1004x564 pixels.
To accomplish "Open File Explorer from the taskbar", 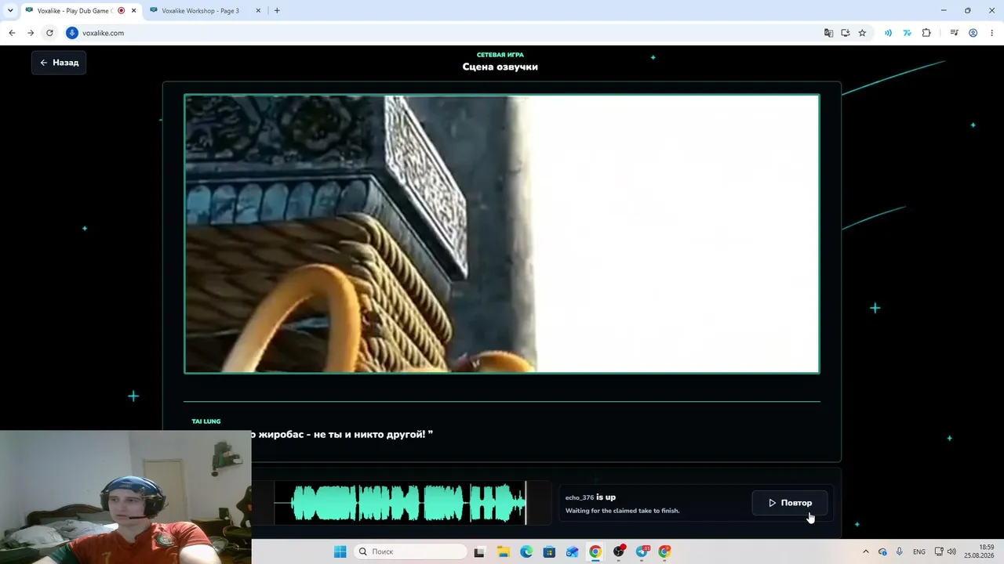I will (503, 551).
